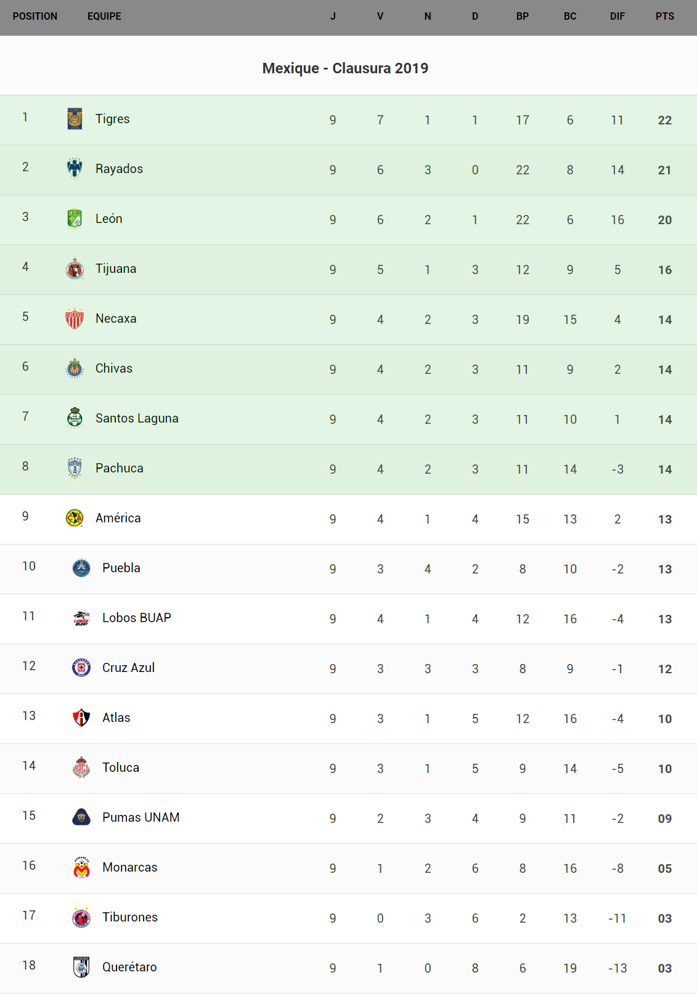Select the Pachuca team name
This screenshot has width=697, height=996.
click(x=120, y=468)
